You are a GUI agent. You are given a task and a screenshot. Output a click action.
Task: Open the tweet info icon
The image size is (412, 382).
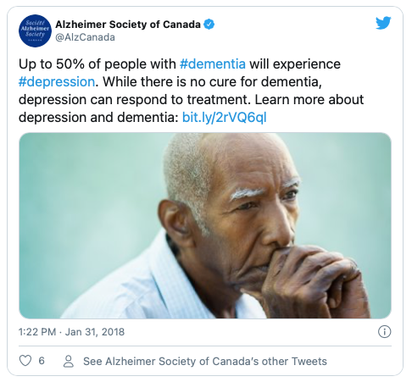click(x=384, y=331)
